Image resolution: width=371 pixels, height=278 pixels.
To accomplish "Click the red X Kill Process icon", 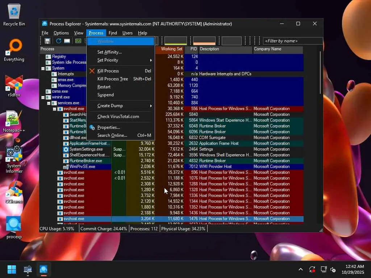I will 92,71.
